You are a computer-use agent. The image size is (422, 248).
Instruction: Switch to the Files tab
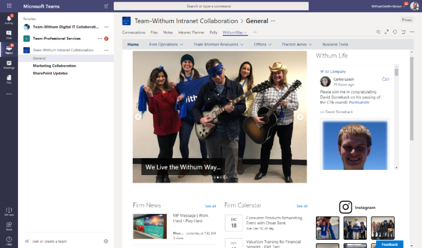(x=154, y=32)
